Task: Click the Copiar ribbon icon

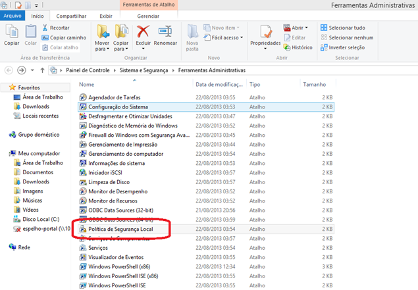Action: [12, 35]
